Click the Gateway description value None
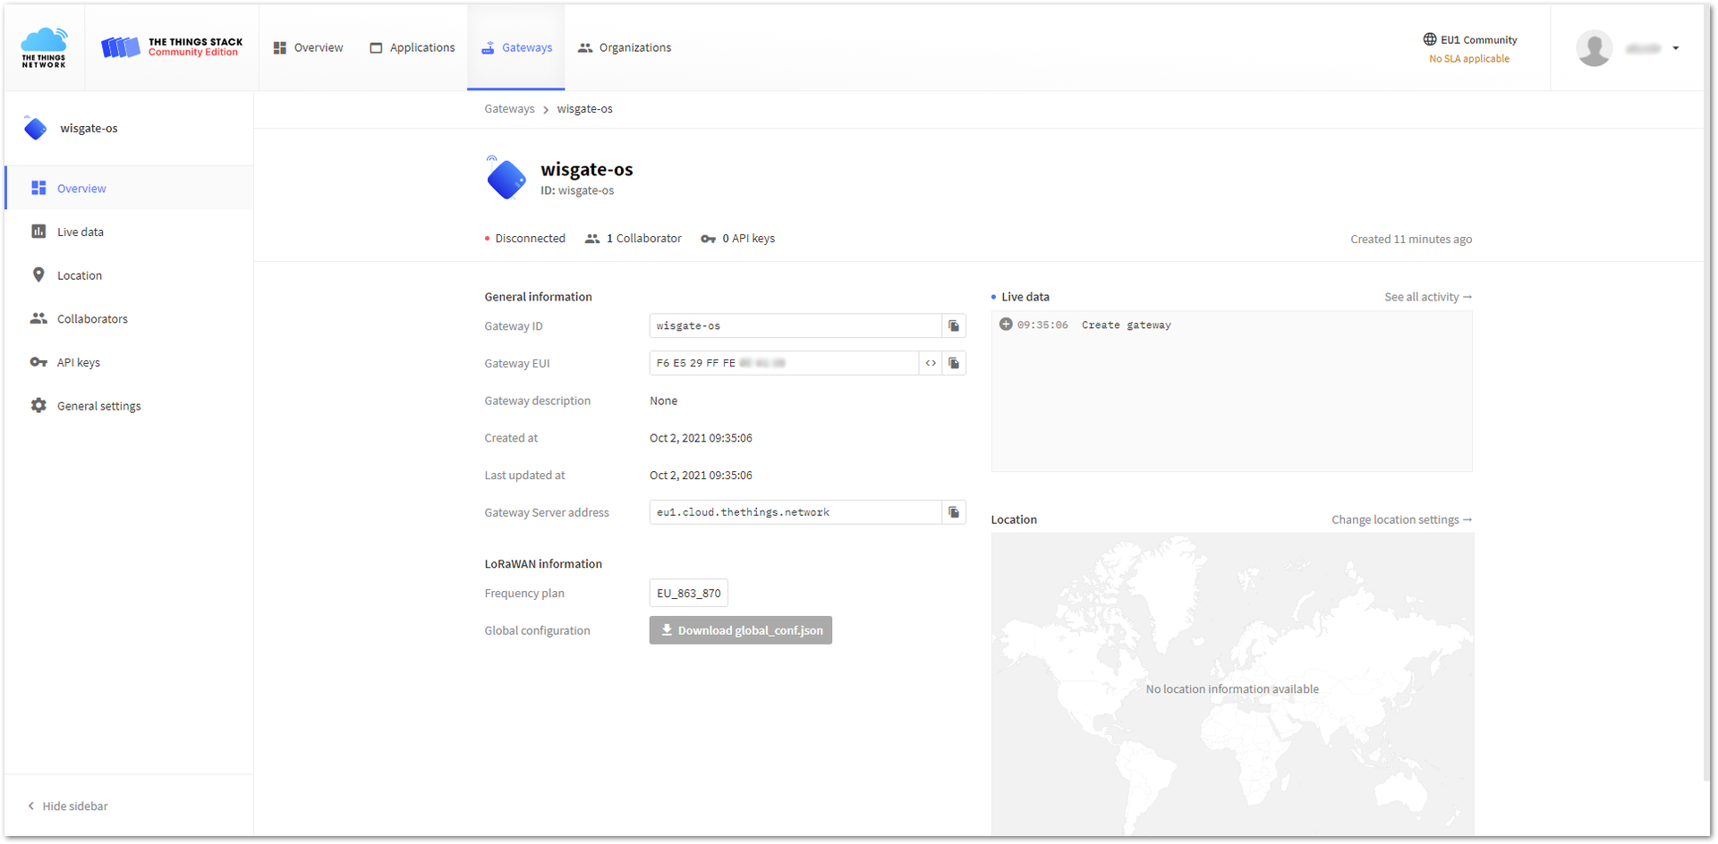This screenshot has width=1718, height=844. (x=663, y=401)
